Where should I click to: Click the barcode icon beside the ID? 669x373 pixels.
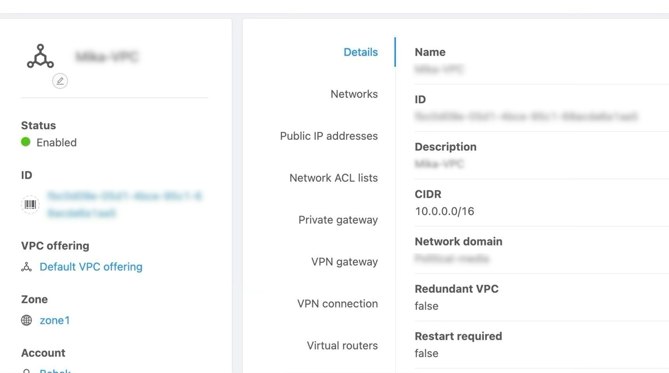pyautogui.click(x=30, y=205)
